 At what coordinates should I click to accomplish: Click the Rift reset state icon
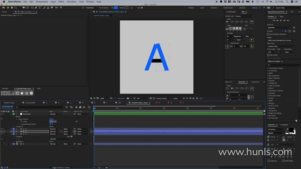(251, 22)
